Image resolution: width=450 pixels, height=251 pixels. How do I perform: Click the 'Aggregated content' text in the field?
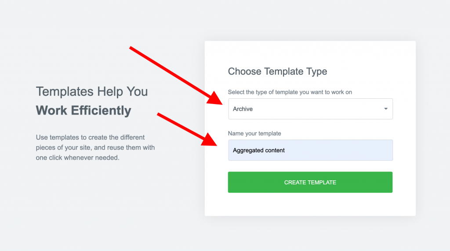259,151
